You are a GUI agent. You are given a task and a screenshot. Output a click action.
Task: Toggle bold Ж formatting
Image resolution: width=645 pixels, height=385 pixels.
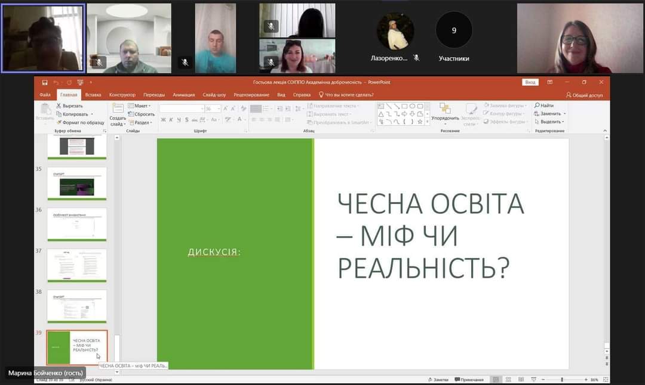tap(163, 120)
